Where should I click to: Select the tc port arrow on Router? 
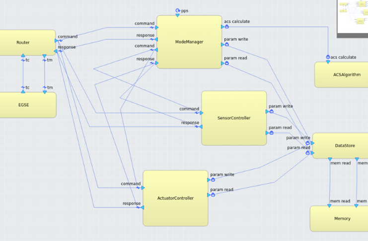click(23, 56)
